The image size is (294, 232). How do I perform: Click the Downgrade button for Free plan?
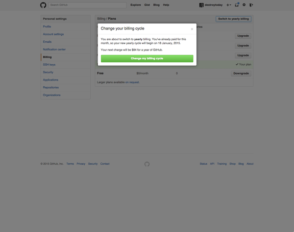[241, 74]
